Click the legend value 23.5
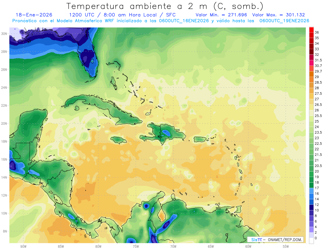Viewport: 324px width, 250px height. pos(318,132)
